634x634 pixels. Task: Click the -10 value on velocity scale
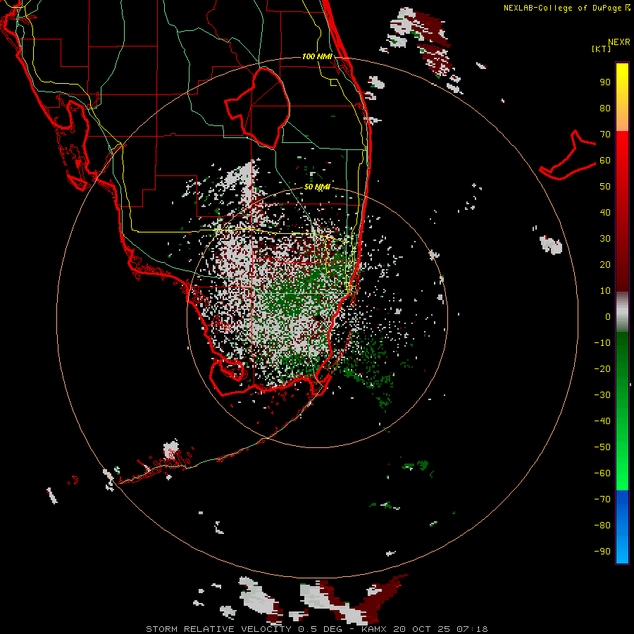[x=602, y=343]
